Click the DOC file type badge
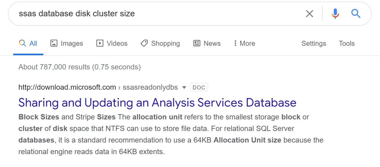This screenshot has width=380, height=167. point(199,87)
